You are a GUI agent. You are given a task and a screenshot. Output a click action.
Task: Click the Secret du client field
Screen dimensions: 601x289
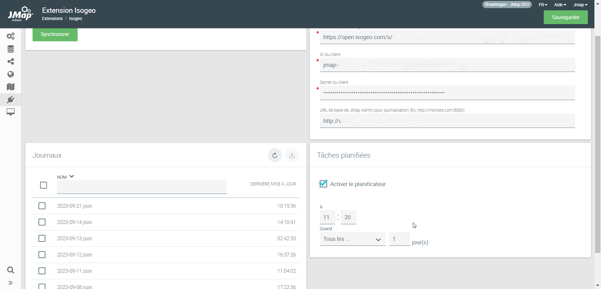(x=447, y=93)
